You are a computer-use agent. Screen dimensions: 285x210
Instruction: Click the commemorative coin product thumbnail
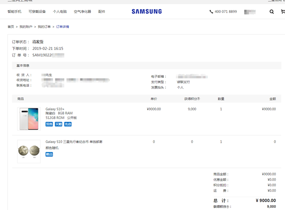[28, 152]
